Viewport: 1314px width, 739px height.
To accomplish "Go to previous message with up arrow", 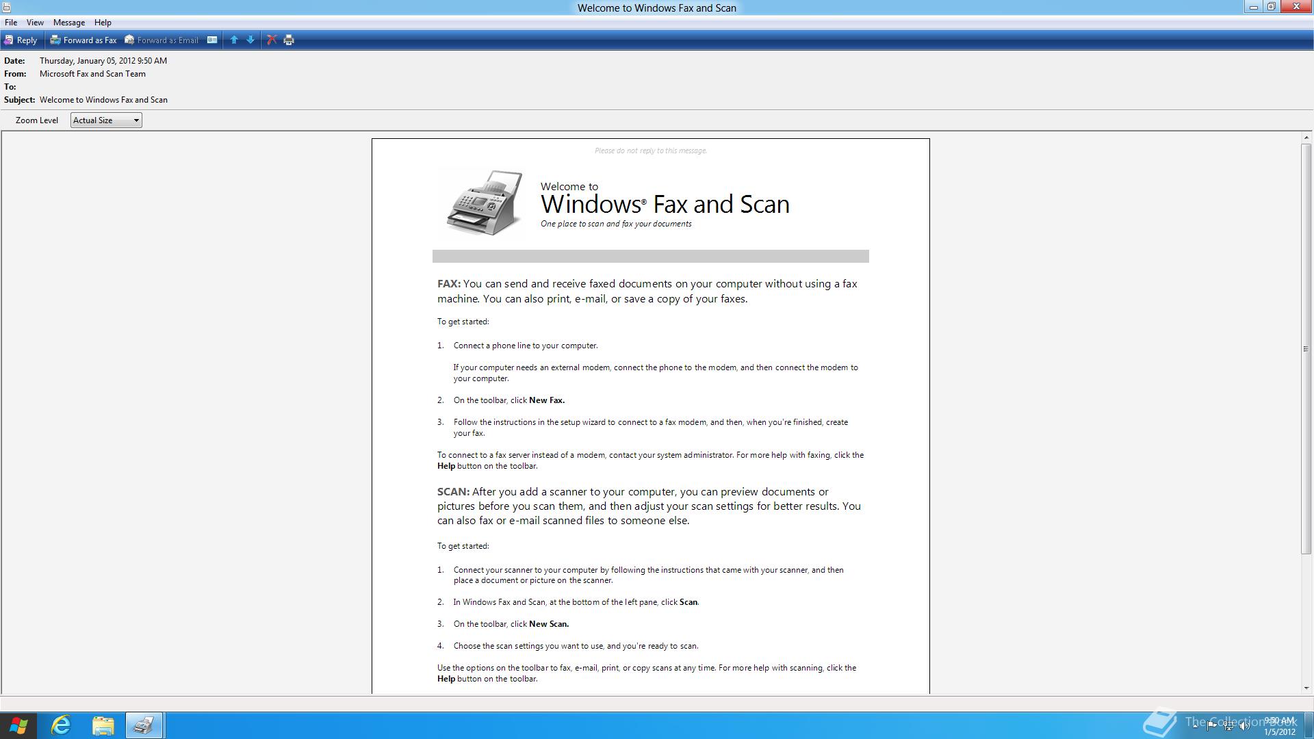I will pyautogui.click(x=234, y=40).
